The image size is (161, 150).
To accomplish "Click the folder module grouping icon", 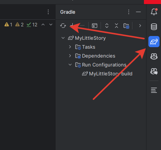I will pos(126,26).
